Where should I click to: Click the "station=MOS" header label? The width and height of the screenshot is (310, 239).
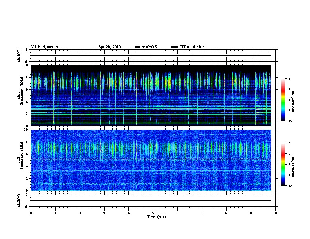pyautogui.click(x=146, y=47)
